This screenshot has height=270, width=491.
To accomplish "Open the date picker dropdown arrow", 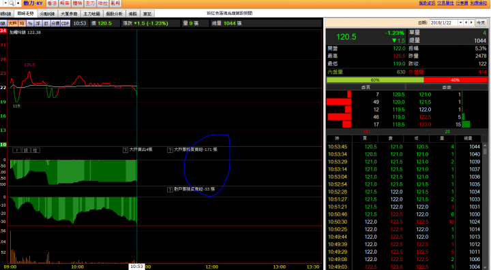I will [x=460, y=22].
